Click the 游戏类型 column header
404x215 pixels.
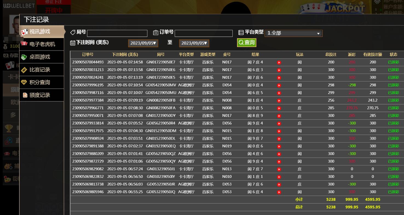[x=208, y=55]
